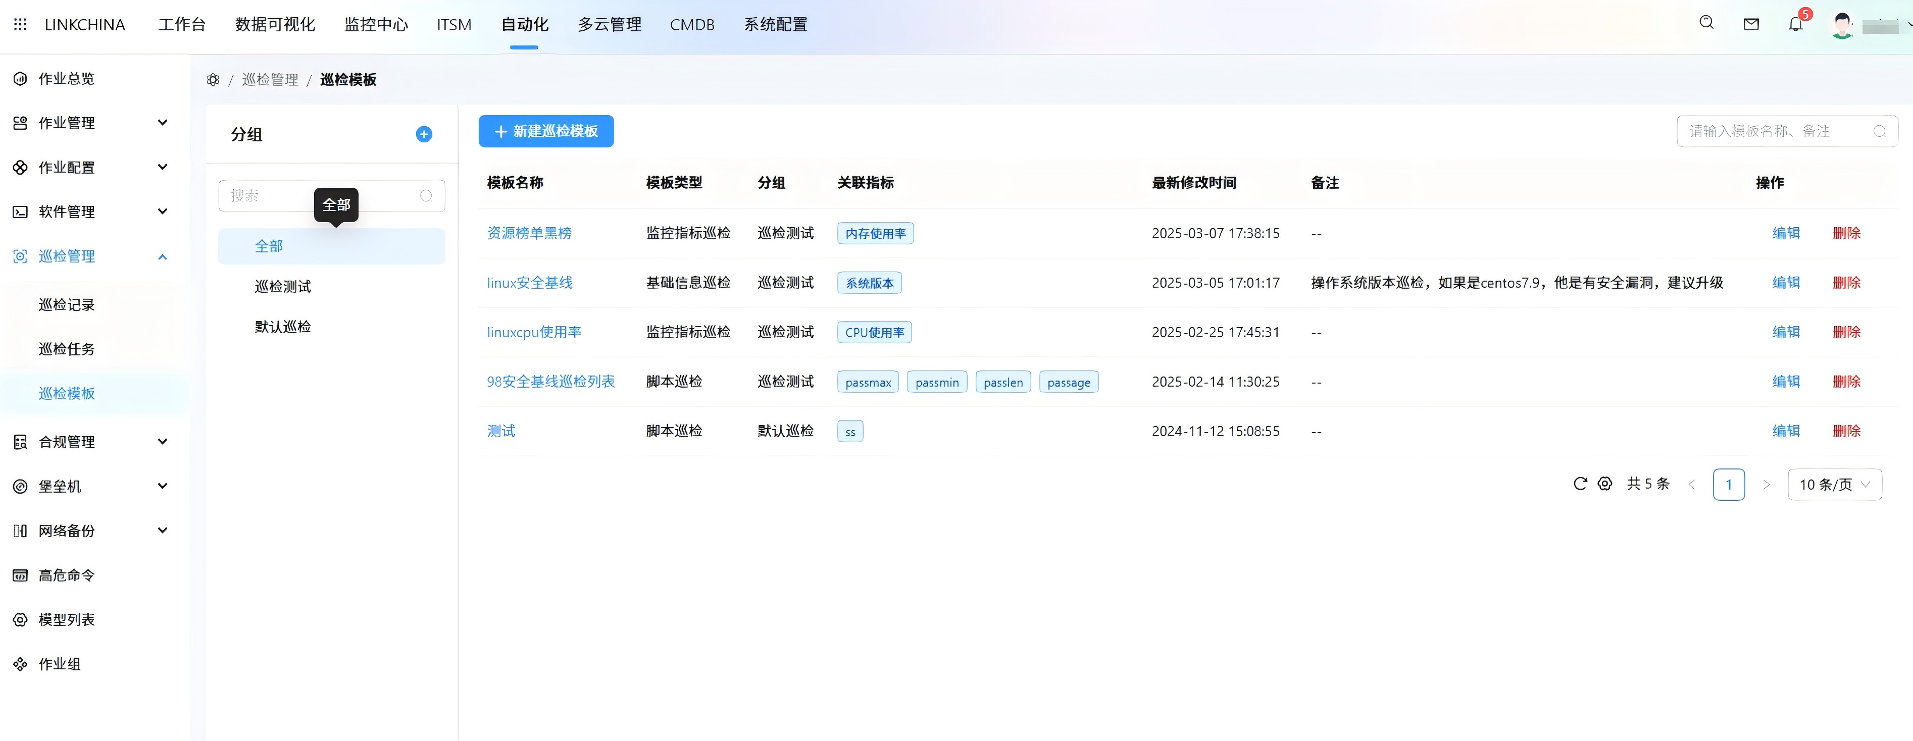Open the mail envelope icon

pos(1751,24)
